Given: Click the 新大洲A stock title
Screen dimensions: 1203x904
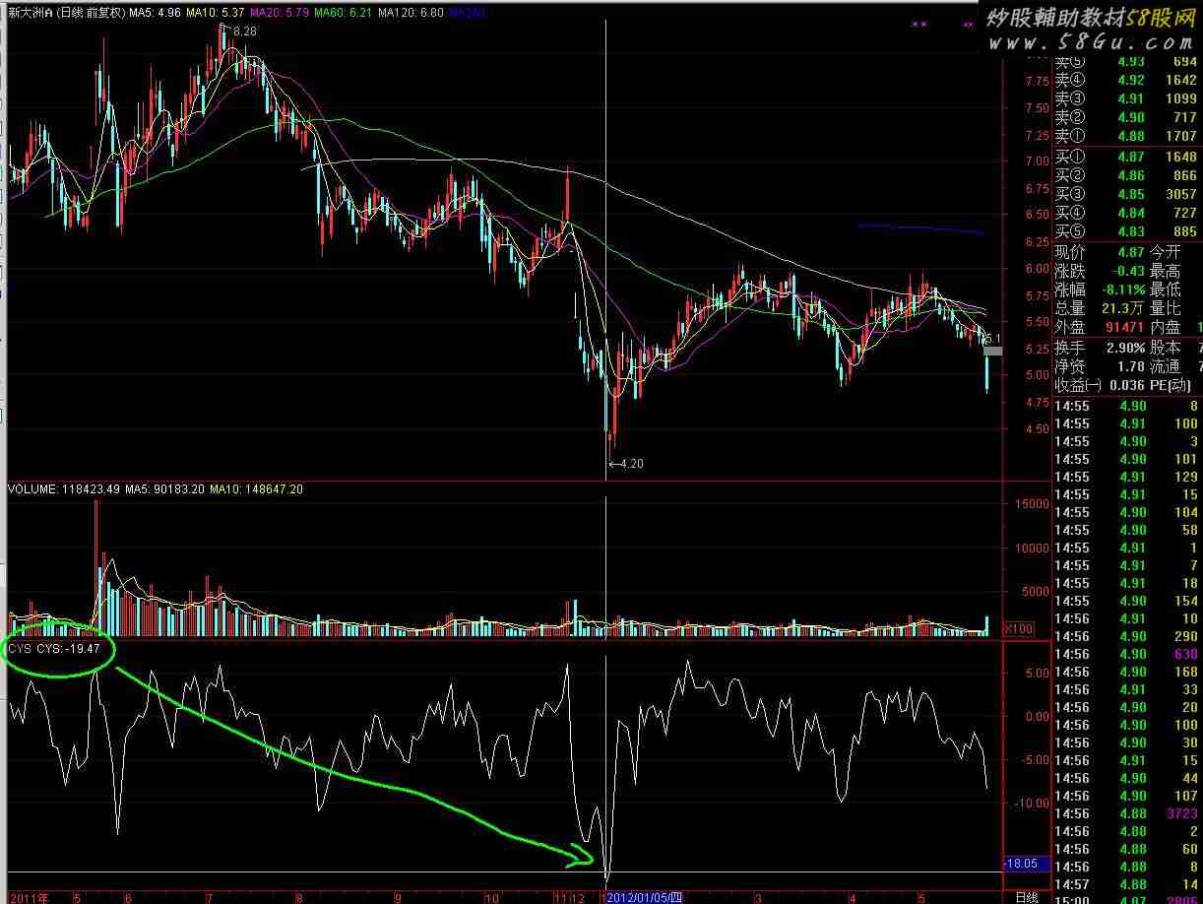Looking at the screenshot, I should [28, 13].
